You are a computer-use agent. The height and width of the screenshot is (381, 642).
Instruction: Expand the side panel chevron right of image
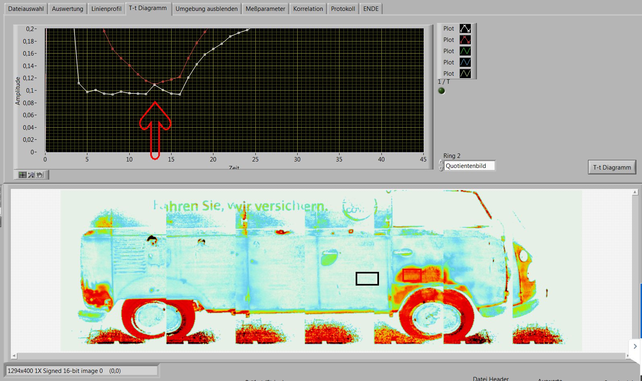click(x=635, y=346)
